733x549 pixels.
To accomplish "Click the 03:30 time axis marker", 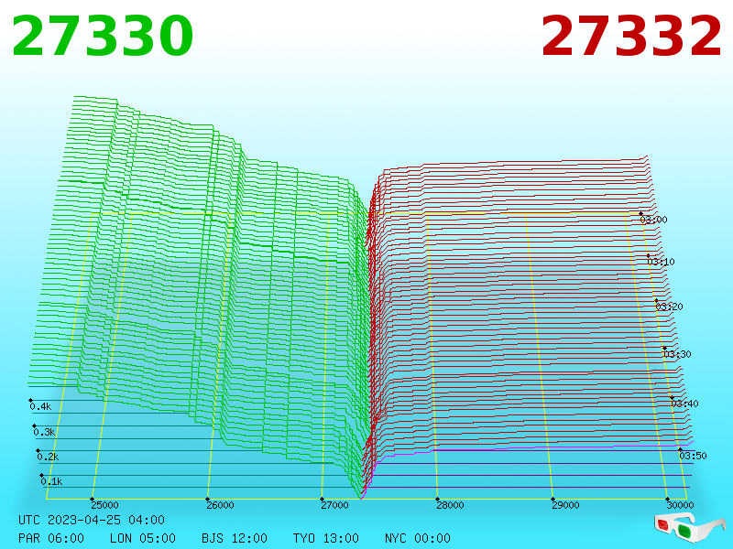I will (677, 354).
